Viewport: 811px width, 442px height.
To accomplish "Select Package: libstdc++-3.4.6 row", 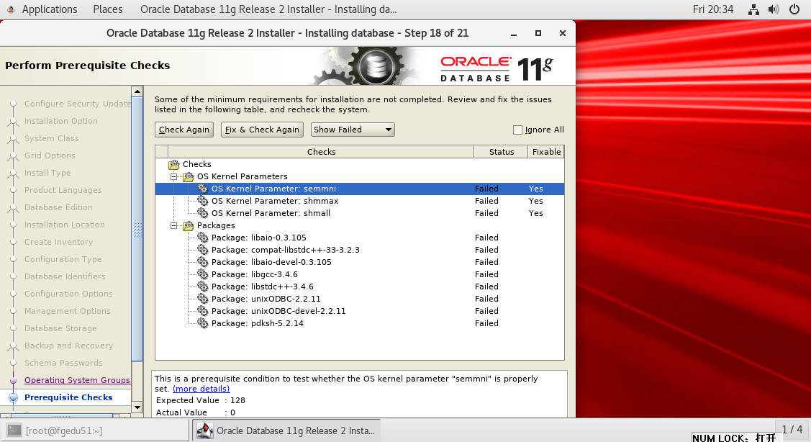I will click(360, 287).
